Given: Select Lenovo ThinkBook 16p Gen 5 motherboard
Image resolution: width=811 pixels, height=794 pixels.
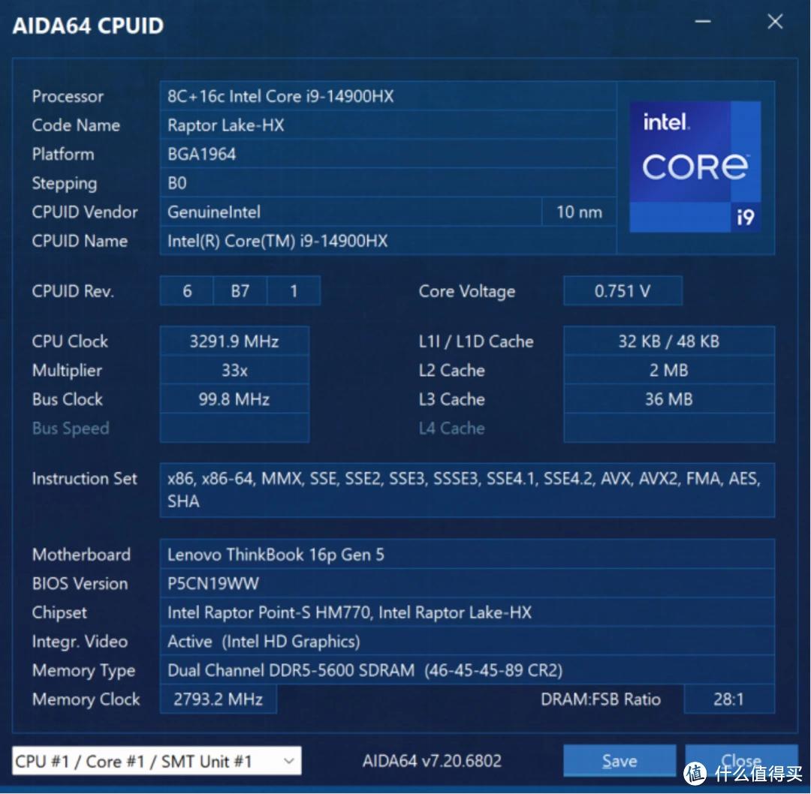Looking at the screenshot, I should tap(467, 554).
